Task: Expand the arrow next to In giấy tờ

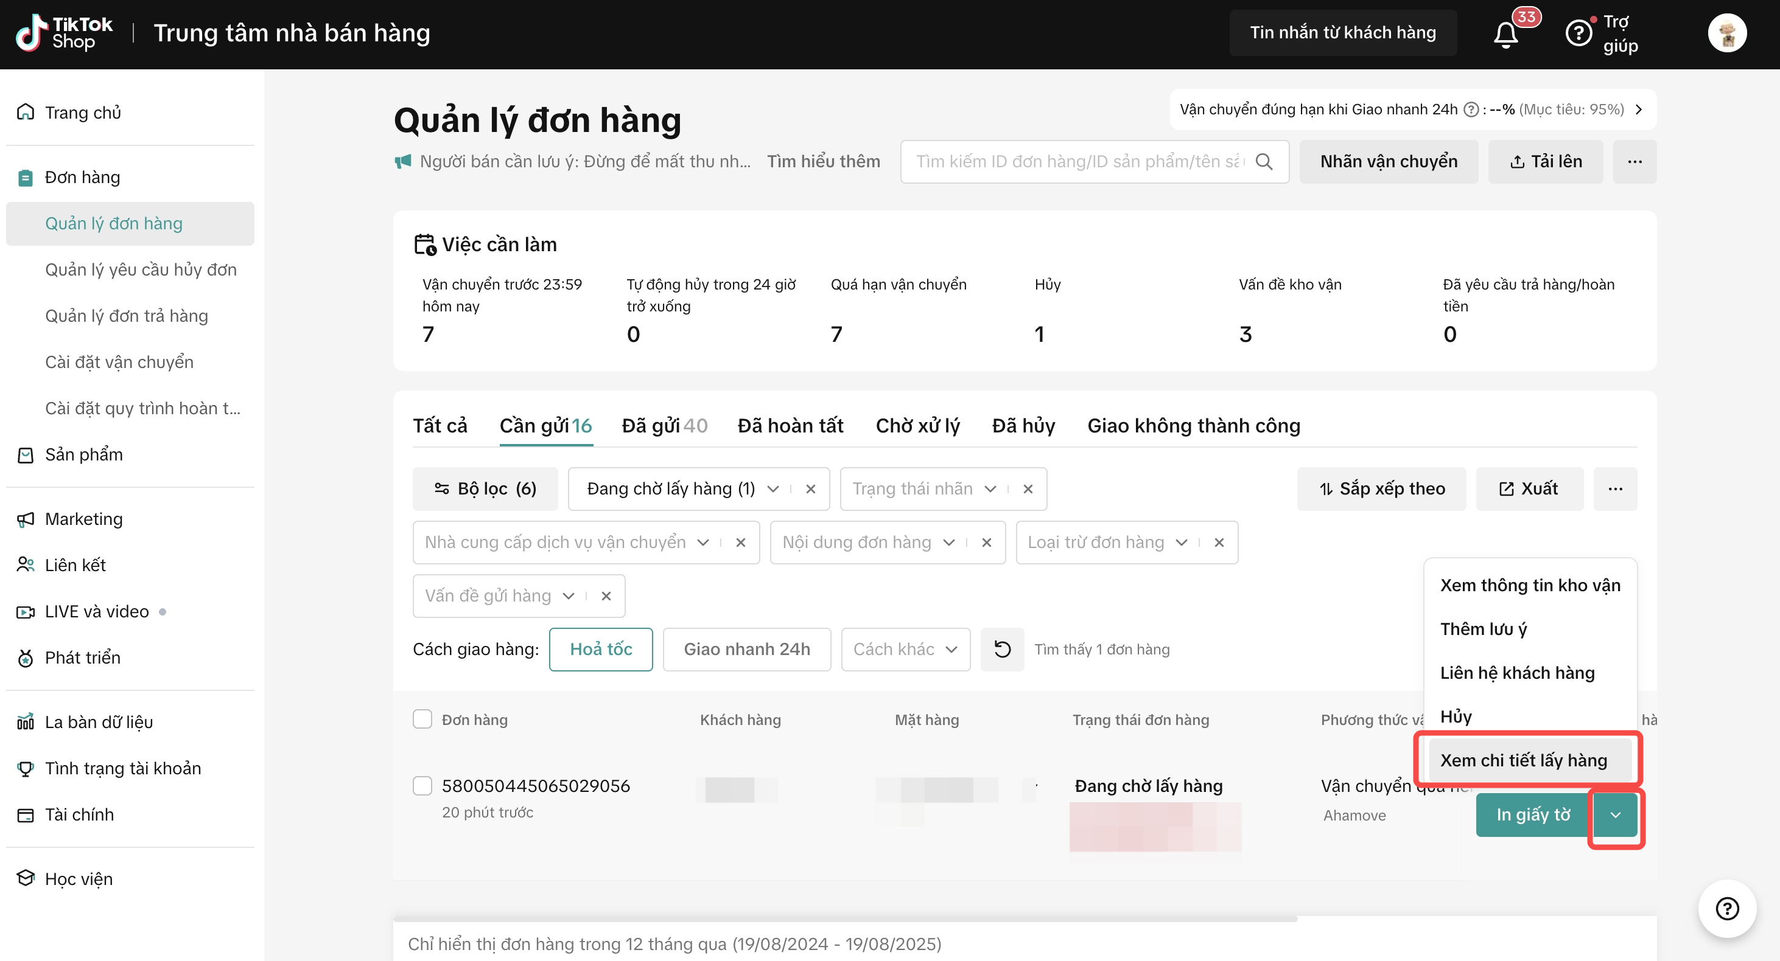Action: 1615,814
